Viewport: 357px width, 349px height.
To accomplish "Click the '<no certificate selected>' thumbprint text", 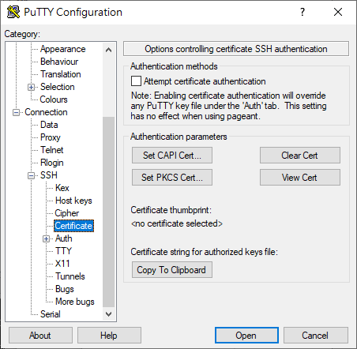I will tap(177, 223).
